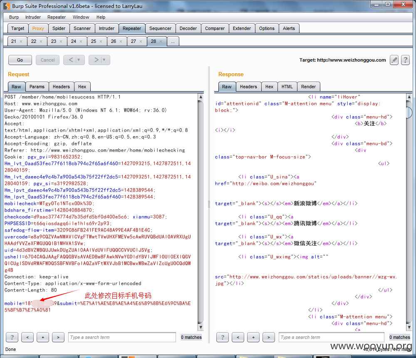
Task: Open the Repeater menu in menu bar
Action: 57,17
